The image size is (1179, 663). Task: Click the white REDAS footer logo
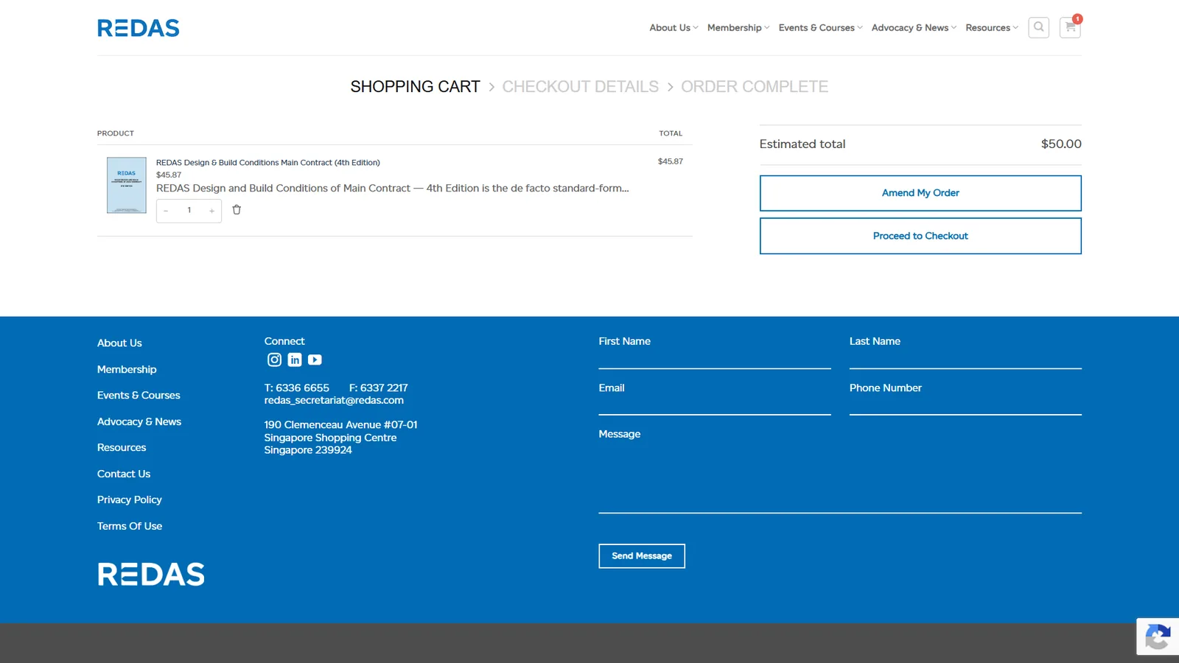click(151, 574)
